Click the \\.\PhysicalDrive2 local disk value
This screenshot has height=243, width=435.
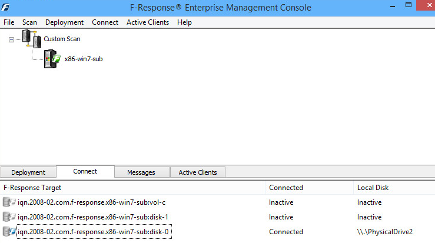coord(385,232)
